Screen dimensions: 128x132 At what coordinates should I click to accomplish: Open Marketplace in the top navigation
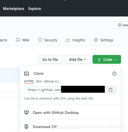click(14, 9)
